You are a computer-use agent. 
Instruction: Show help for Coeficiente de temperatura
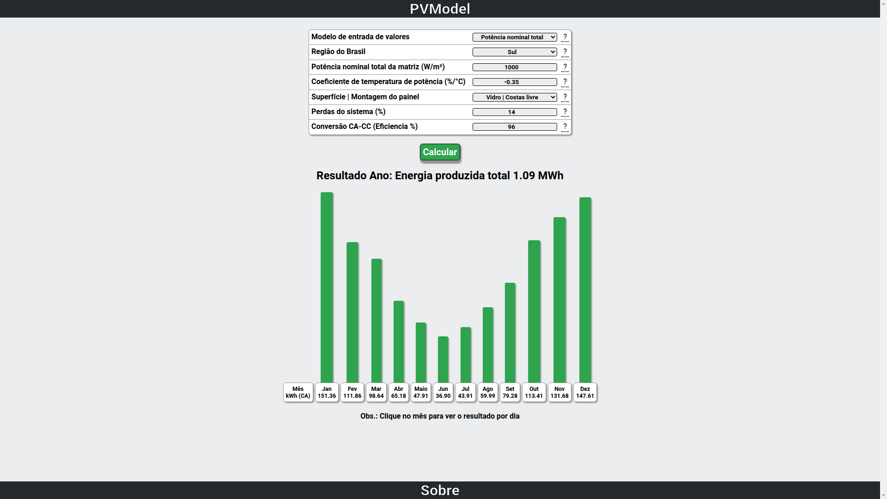coord(565,82)
